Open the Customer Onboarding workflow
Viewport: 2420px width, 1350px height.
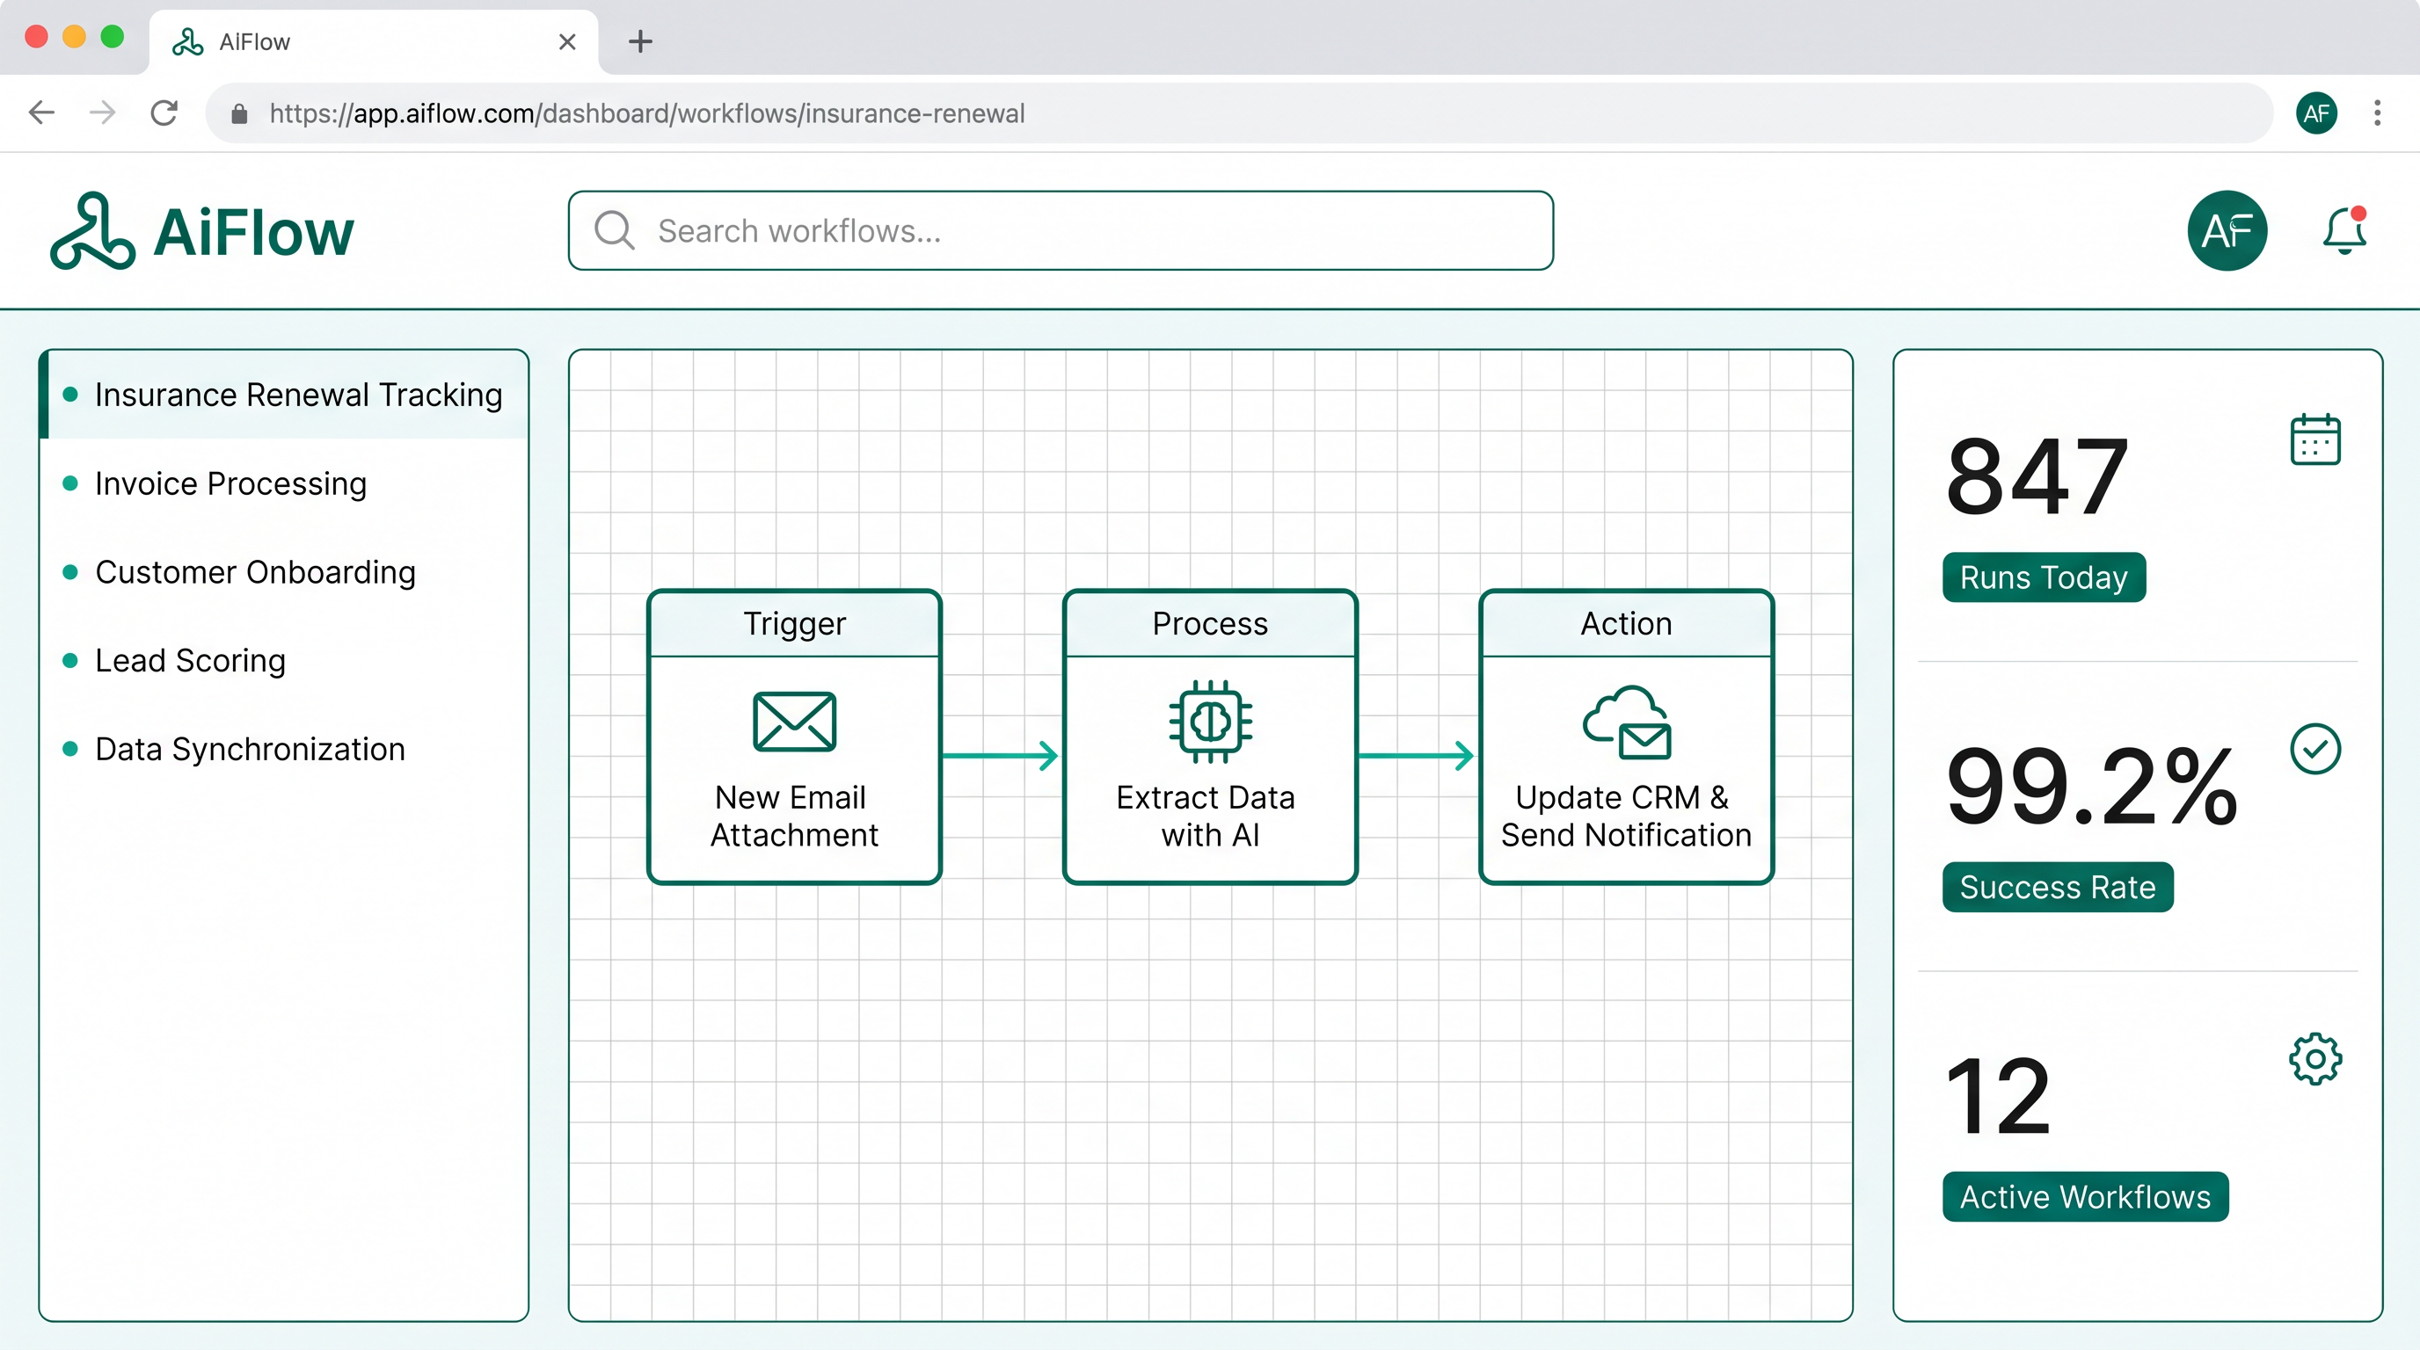pos(255,573)
